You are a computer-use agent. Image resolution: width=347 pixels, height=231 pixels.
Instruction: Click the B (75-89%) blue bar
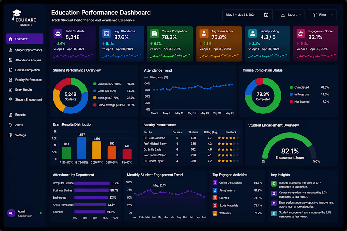81,148
